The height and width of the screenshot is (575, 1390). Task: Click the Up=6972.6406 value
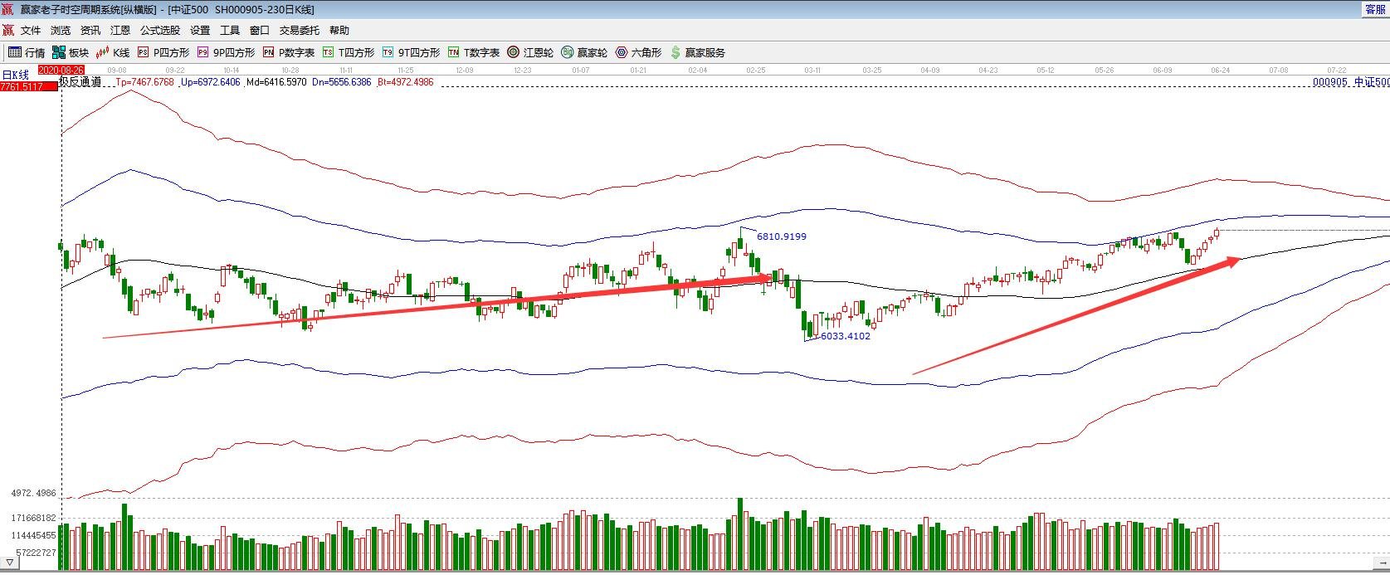click(x=211, y=82)
